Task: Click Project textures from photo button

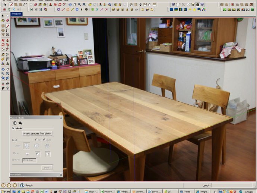Action: (37, 133)
